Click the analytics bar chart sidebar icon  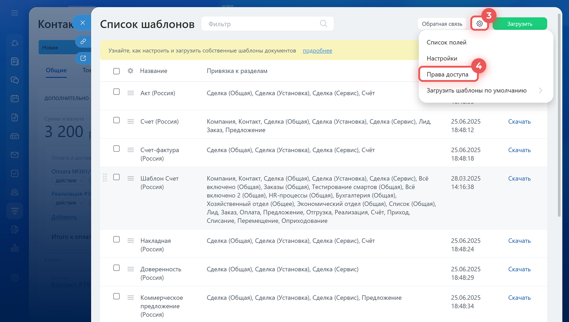(x=15, y=248)
